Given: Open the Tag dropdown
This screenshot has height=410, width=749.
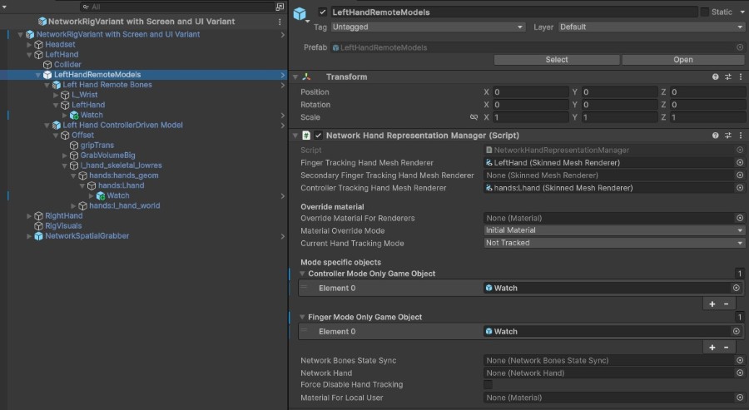Looking at the screenshot, I should (428, 27).
